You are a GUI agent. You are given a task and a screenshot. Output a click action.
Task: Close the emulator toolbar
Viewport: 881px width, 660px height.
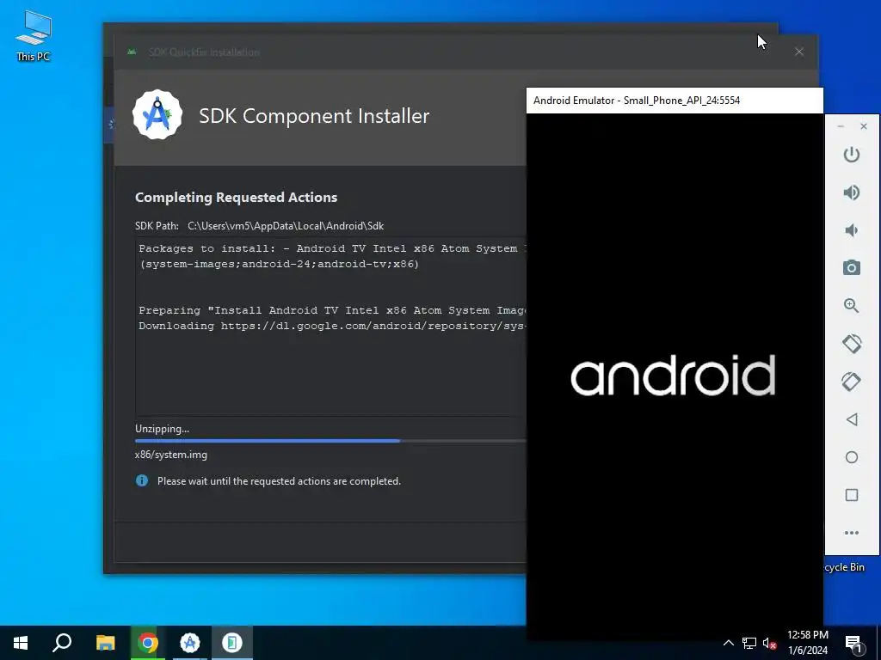pos(864,126)
